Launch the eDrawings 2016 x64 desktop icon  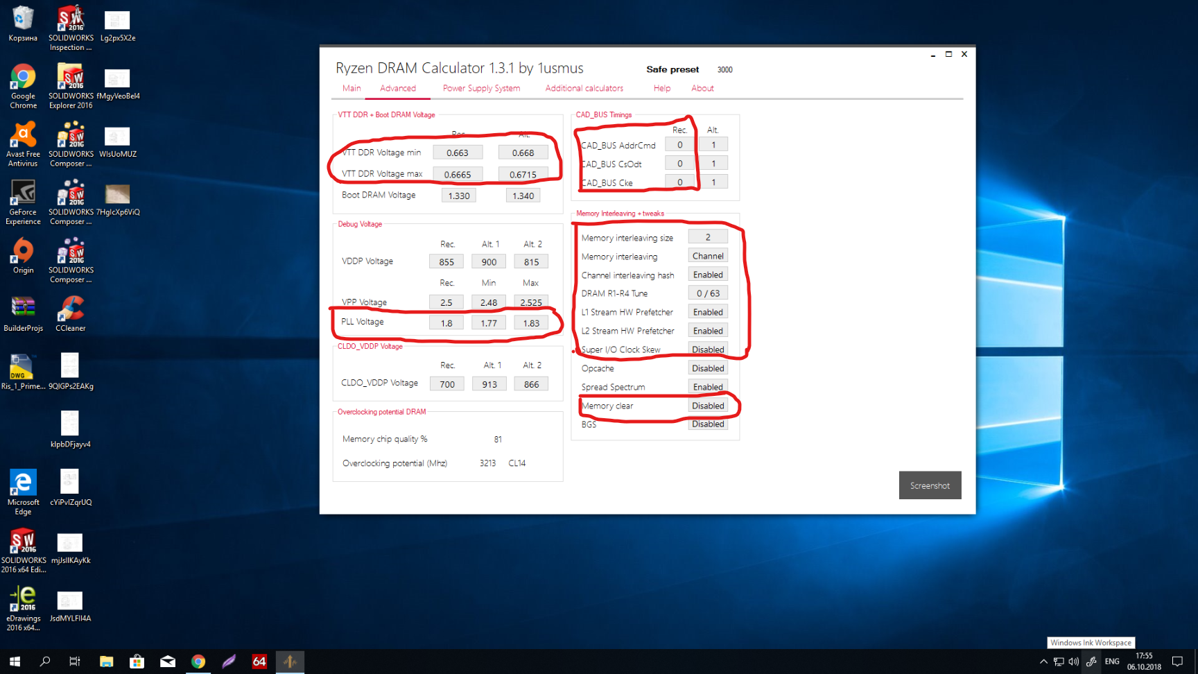click(x=23, y=608)
